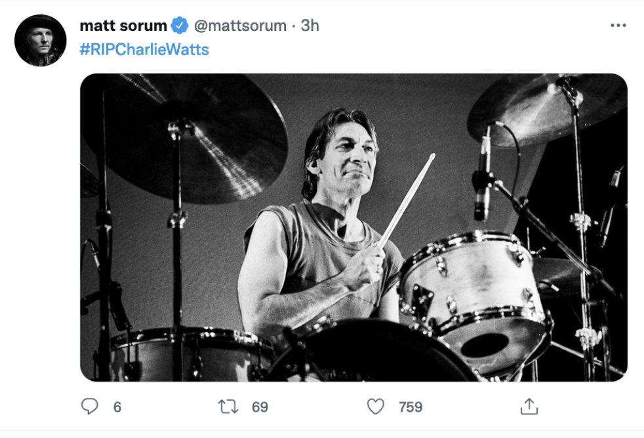This screenshot has width=644, height=438.
Task: Open the black-and-white drummer photo
Action: [x=353, y=227]
